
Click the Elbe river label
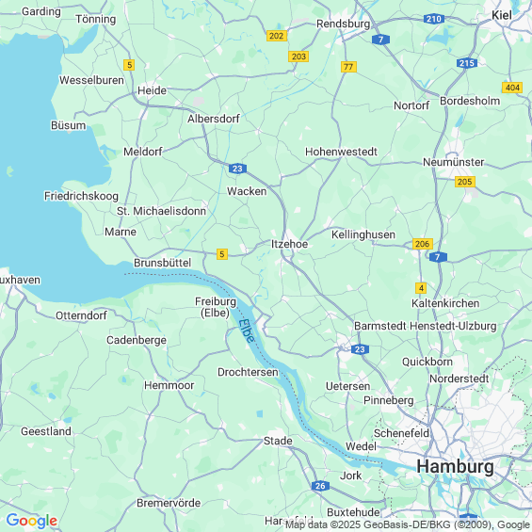tap(247, 331)
